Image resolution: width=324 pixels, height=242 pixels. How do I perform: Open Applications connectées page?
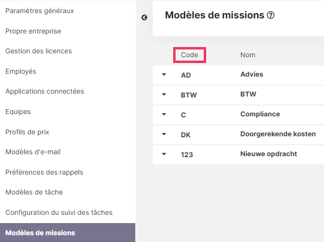45,91
